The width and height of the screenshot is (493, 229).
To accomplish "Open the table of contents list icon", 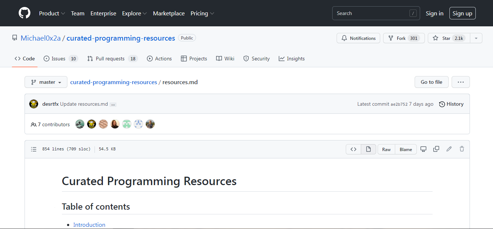I will [x=34, y=149].
